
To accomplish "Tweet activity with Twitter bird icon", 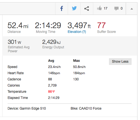I will tap(74, 8).
